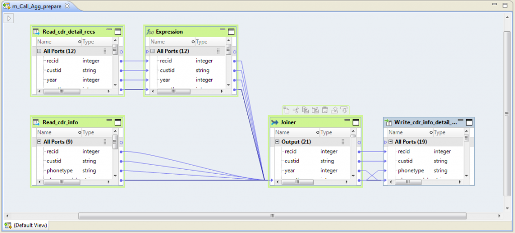This screenshot has width=515, height=233.
Task: Iconify the Joiner transformation with its dash button
Action: [x=347, y=120]
